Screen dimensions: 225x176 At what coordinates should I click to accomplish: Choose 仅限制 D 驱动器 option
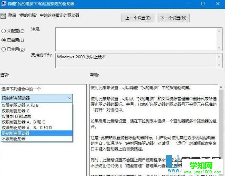[37, 116]
